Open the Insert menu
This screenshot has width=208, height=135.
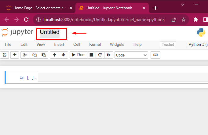coord(59,44)
